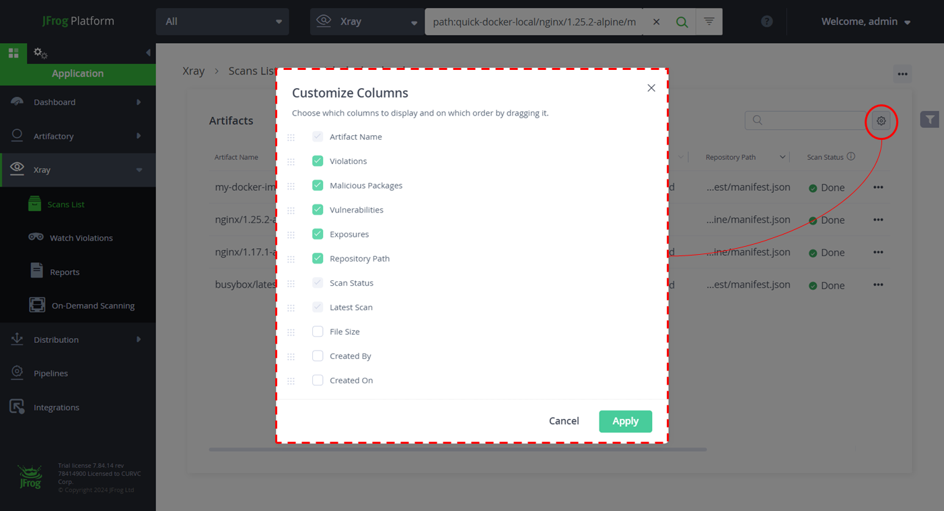Expand the Dashboard submenu arrow
The height and width of the screenshot is (511, 944).
(139, 102)
